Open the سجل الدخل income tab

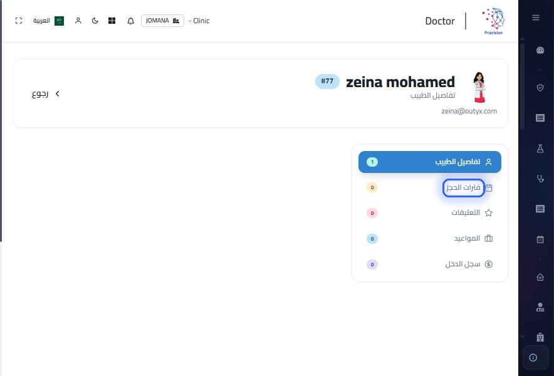pos(430,264)
